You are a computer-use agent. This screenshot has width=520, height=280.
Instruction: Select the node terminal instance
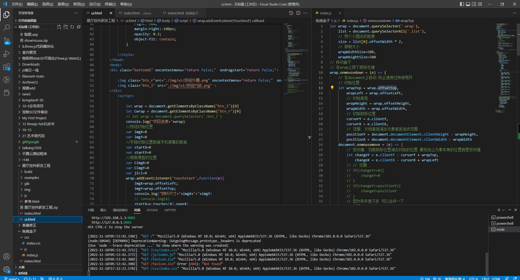click(503, 229)
